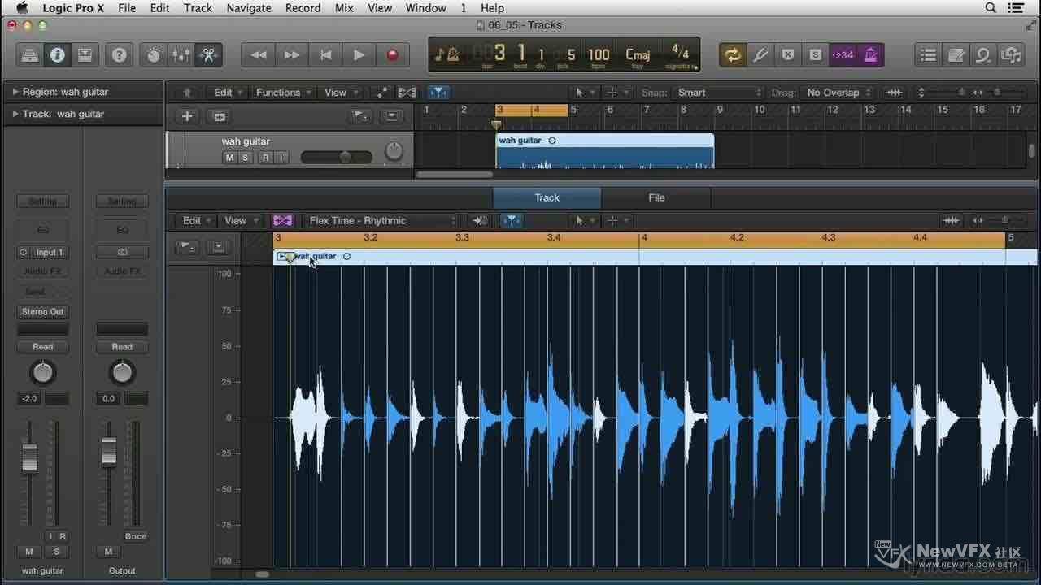
Task: Toggle Waveform Zoom in tracks area
Action: pos(895,92)
